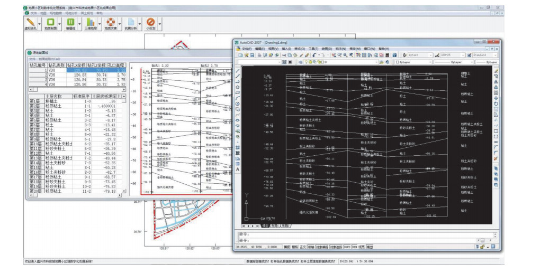This screenshot has width=549, height=273.
Task: Open the 地质灾害 lifebuoy tool
Action: coord(110,22)
